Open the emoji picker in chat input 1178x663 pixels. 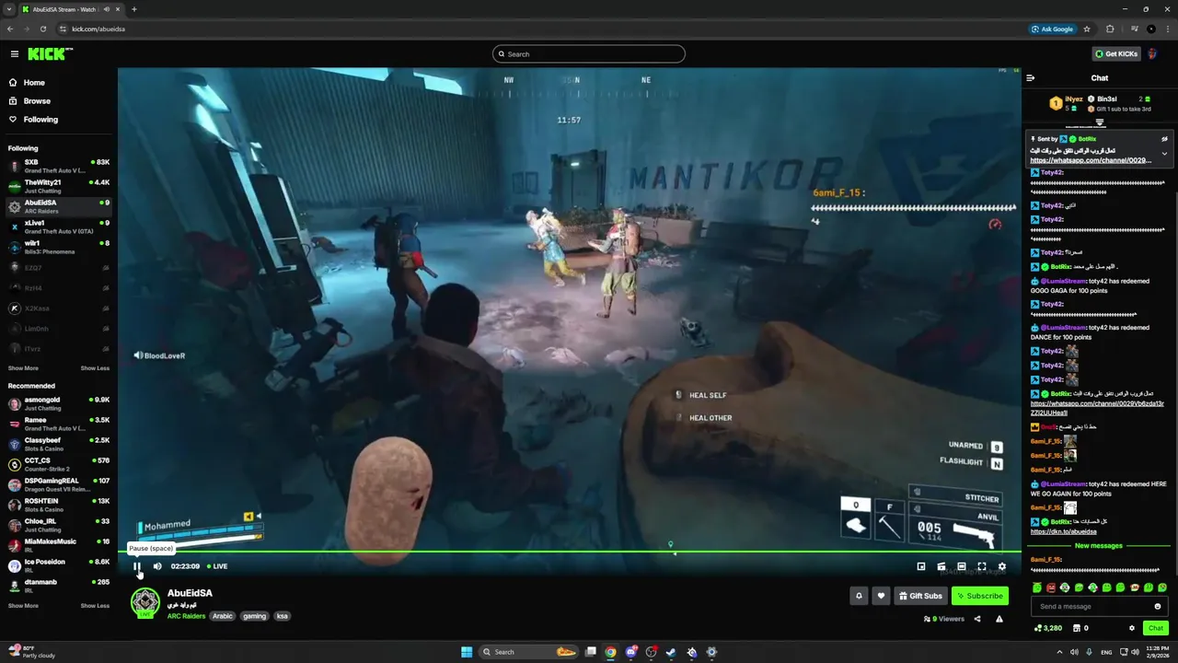coord(1158,606)
